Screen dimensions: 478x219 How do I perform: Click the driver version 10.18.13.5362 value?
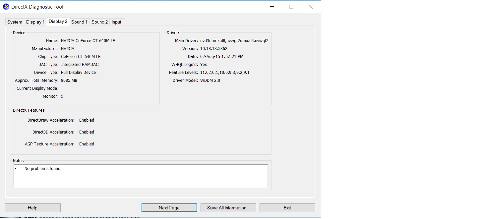pyautogui.click(x=213, y=49)
